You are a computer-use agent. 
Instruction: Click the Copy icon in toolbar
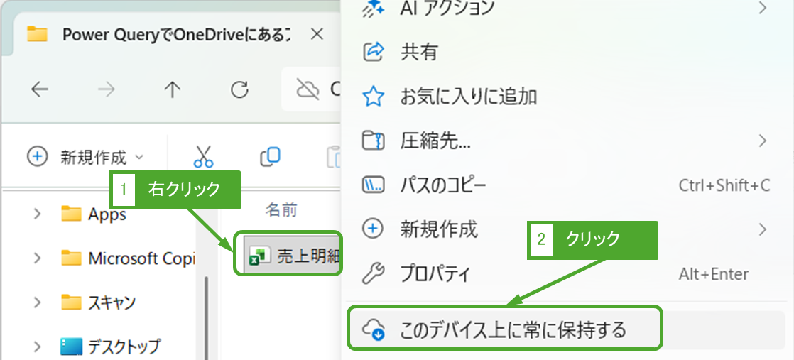click(270, 156)
